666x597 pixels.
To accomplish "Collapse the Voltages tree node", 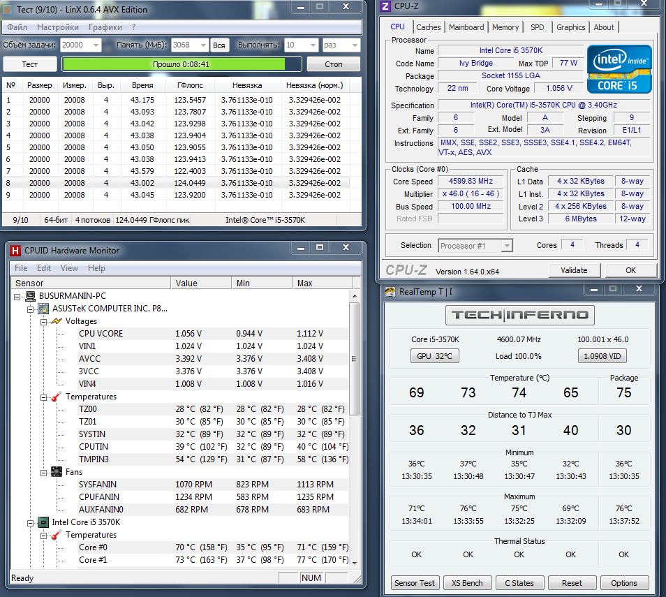I will pos(43,322).
